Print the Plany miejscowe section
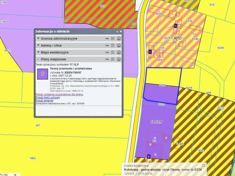Image resolution: width=235 pixels, height=176 pixels. click(119, 59)
